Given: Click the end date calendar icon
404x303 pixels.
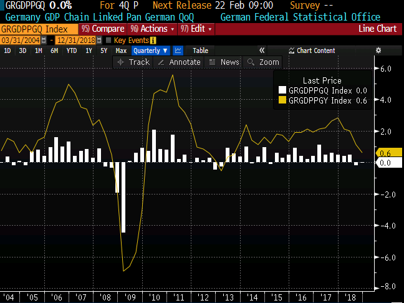Looking at the screenshot, I should [x=98, y=40].
